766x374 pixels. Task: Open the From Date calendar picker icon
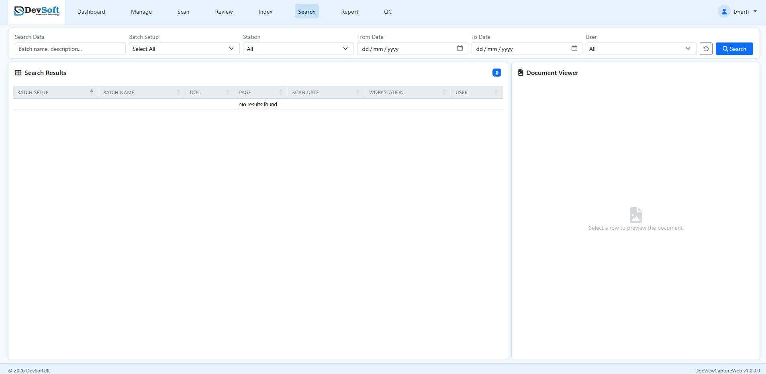(x=460, y=49)
